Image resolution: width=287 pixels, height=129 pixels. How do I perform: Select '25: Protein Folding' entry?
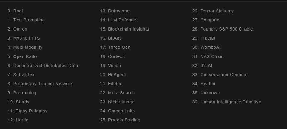pos(120,120)
